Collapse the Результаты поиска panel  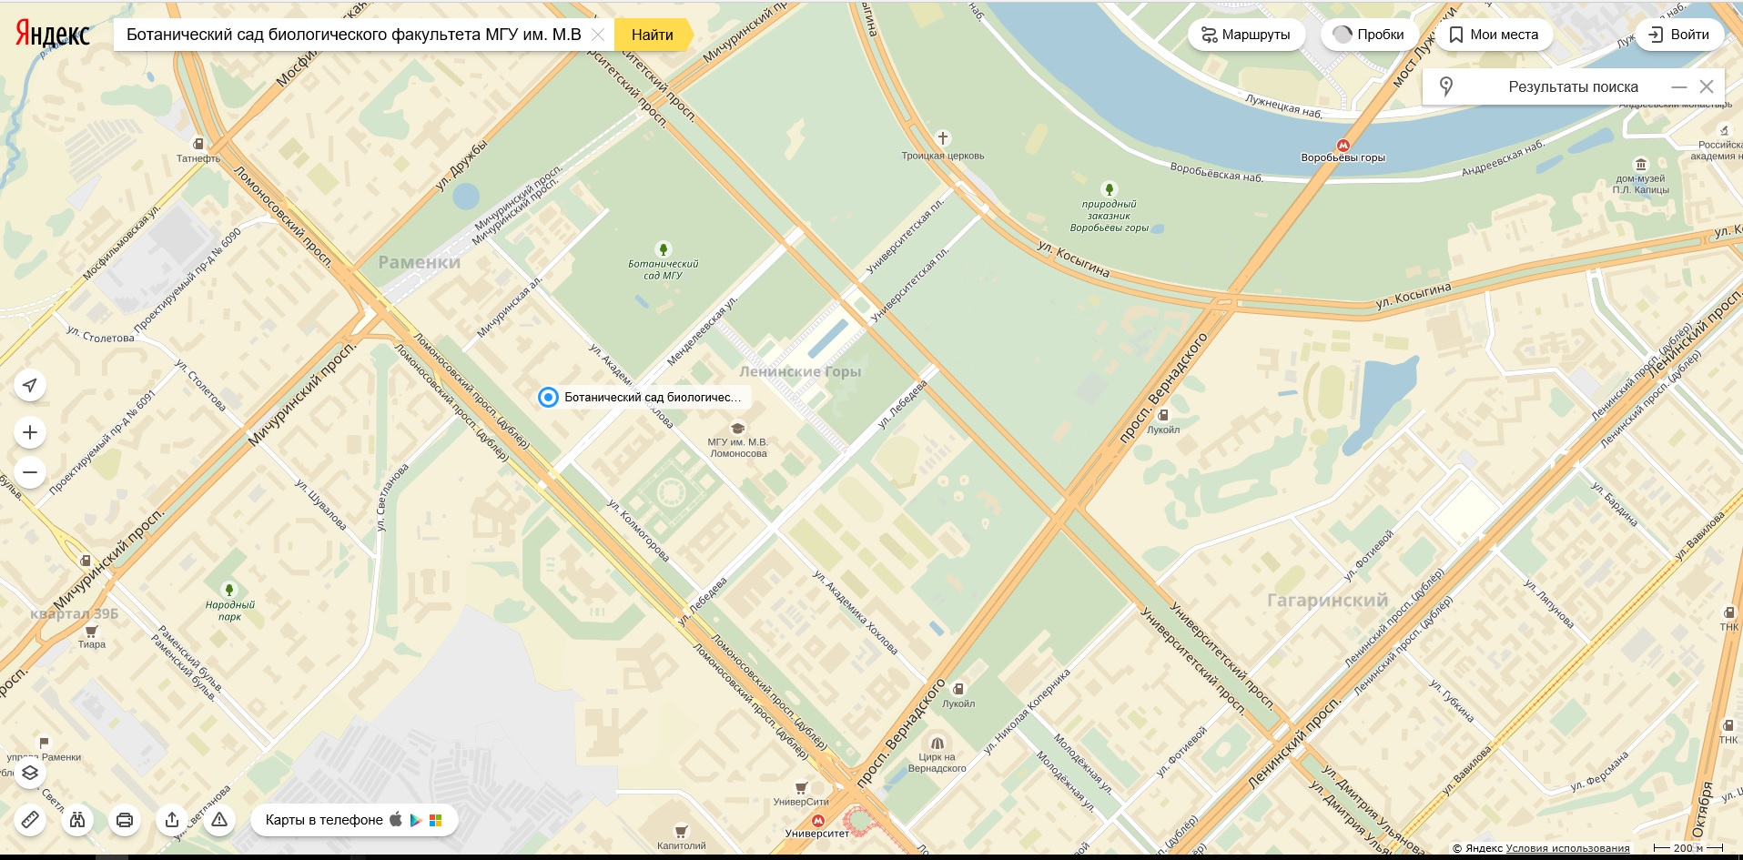[1679, 86]
